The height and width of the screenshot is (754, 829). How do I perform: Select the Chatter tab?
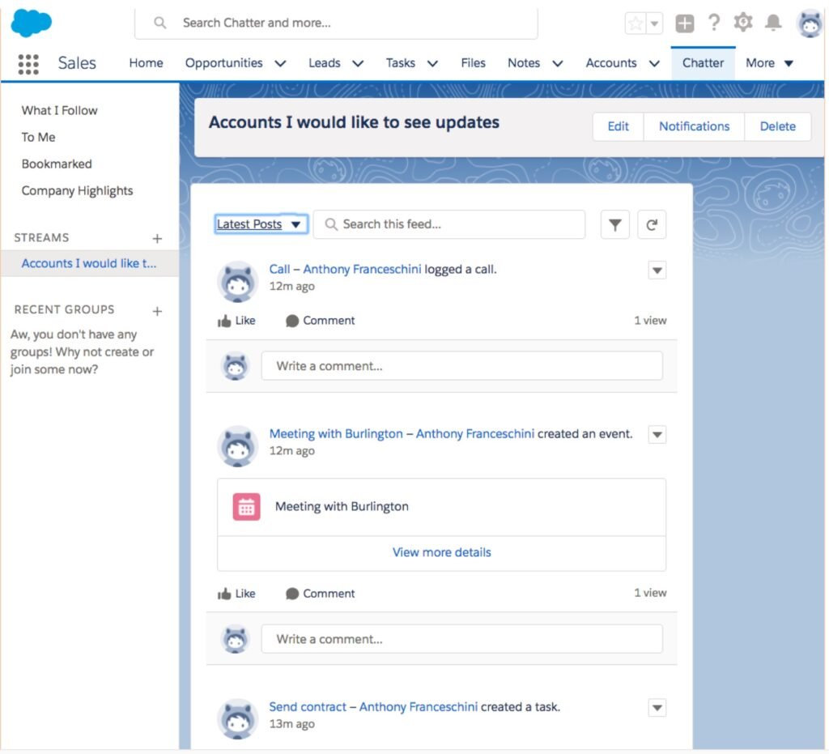tap(703, 63)
